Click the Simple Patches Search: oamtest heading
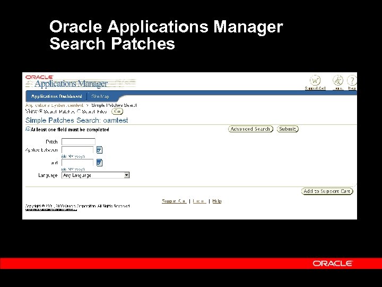The height and width of the screenshot is (287, 382). (77, 120)
